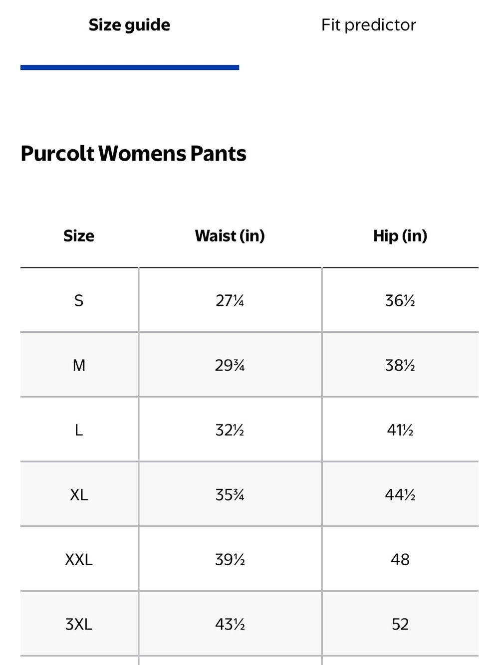The width and height of the screenshot is (499, 665).
Task: Click the 32½ waist measurement cell
Action: click(230, 430)
